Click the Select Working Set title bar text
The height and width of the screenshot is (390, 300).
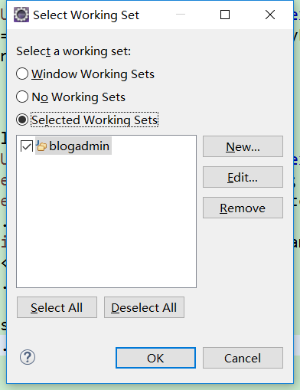pyautogui.click(x=86, y=15)
